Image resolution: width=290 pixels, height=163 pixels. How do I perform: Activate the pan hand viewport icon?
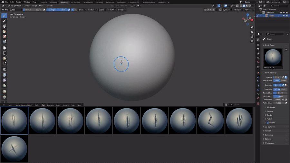tap(252, 32)
